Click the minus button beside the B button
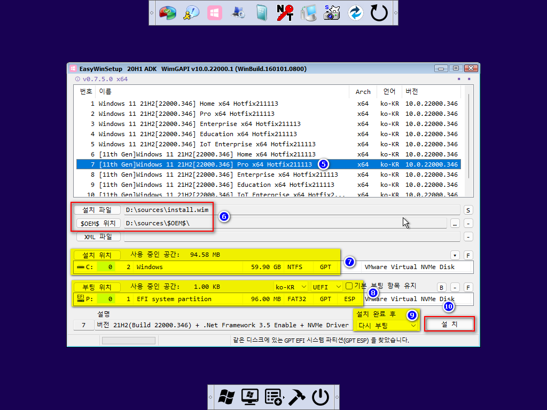 [455, 288]
